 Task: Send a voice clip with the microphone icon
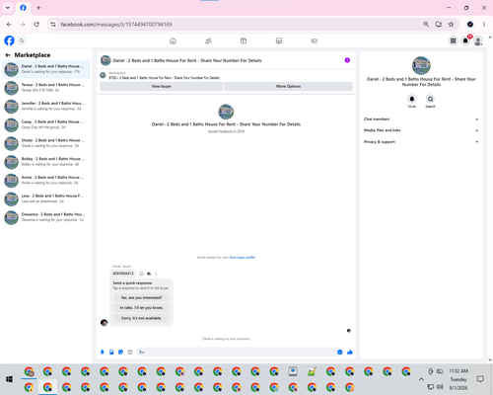[103, 353]
